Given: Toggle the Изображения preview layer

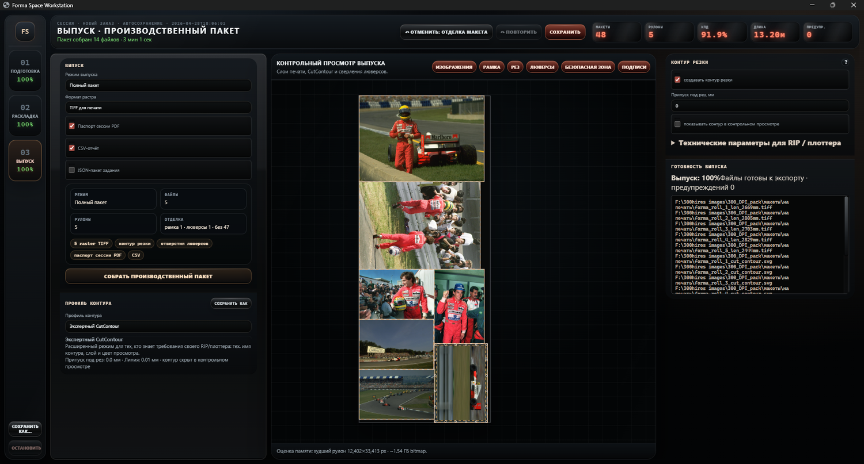Looking at the screenshot, I should tap(454, 67).
